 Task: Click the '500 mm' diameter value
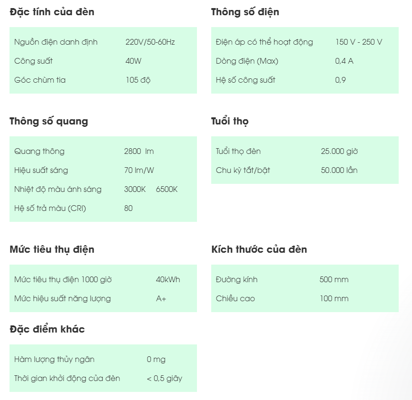click(x=334, y=279)
